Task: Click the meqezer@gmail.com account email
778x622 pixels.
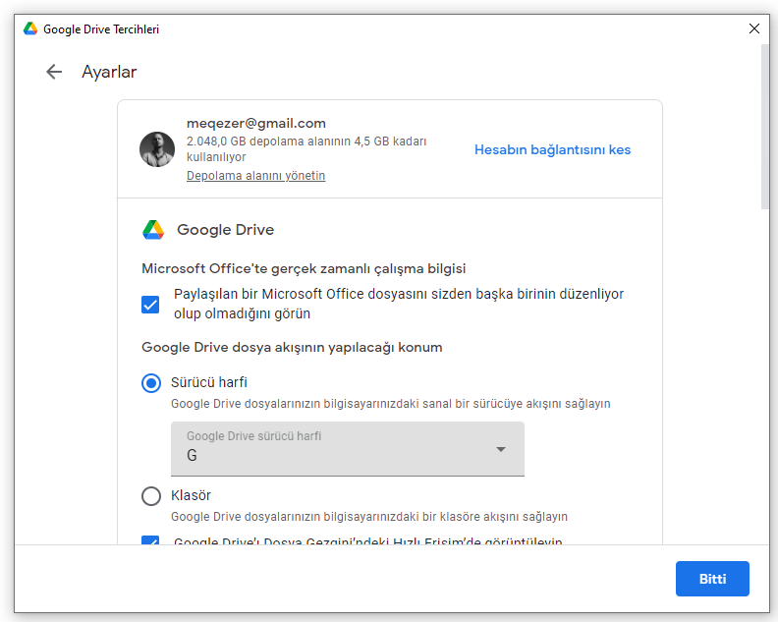Action: 255,124
